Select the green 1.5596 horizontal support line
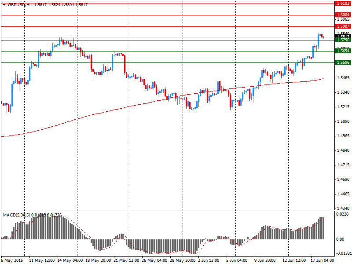This screenshot has width=352, height=264. point(168,62)
